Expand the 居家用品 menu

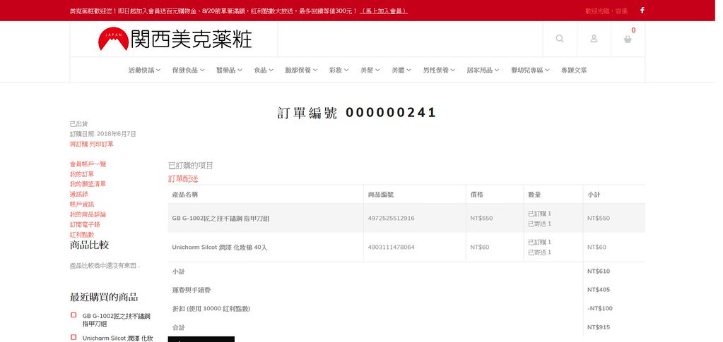tap(483, 70)
